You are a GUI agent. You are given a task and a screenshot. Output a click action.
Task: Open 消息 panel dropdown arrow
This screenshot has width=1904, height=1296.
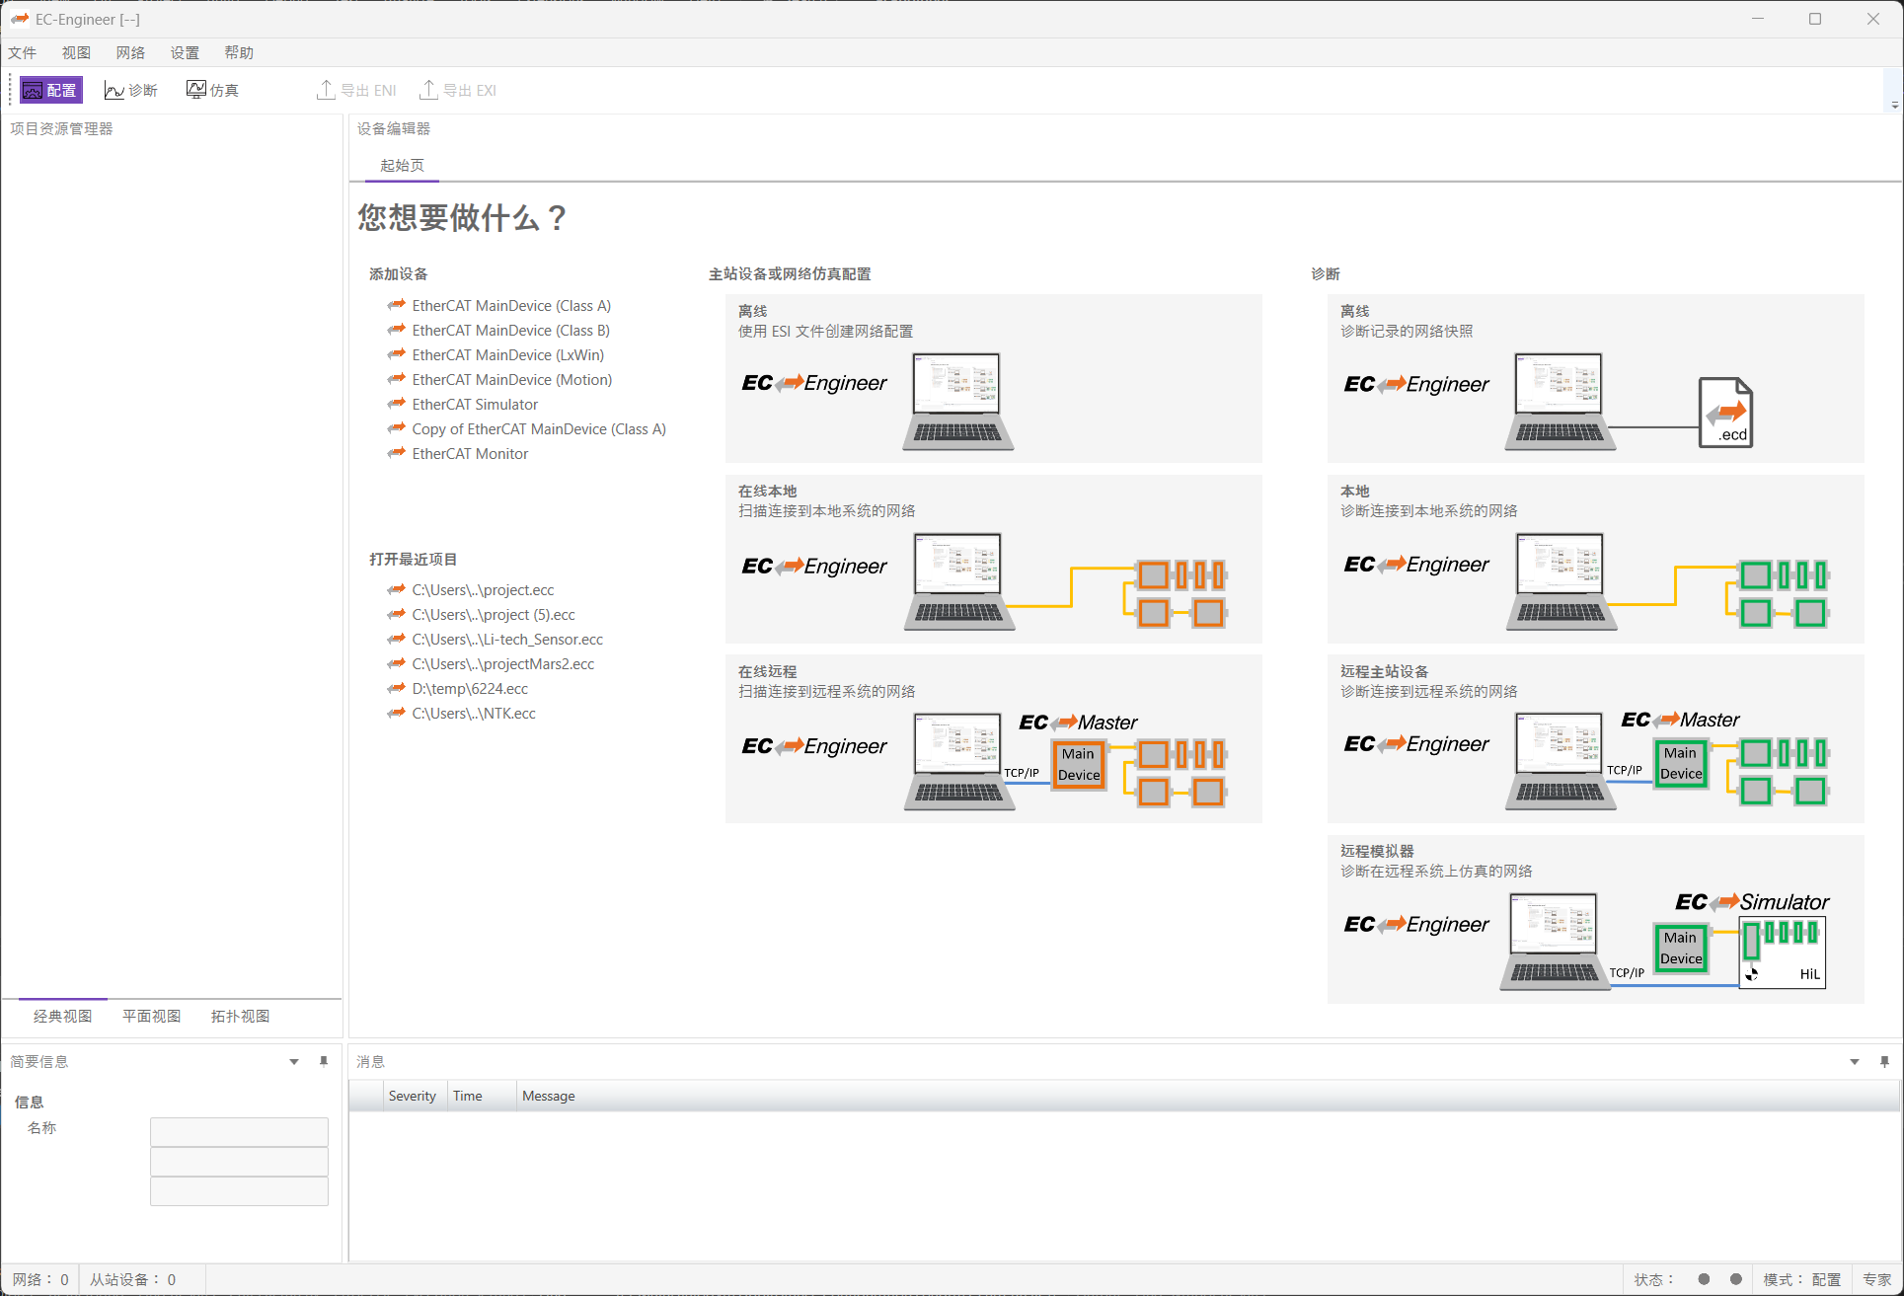coord(1855,1062)
